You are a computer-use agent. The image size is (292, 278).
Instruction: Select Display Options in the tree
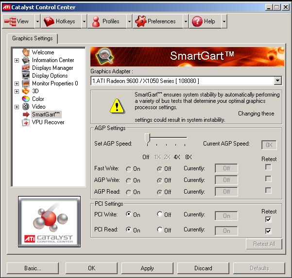50,76
